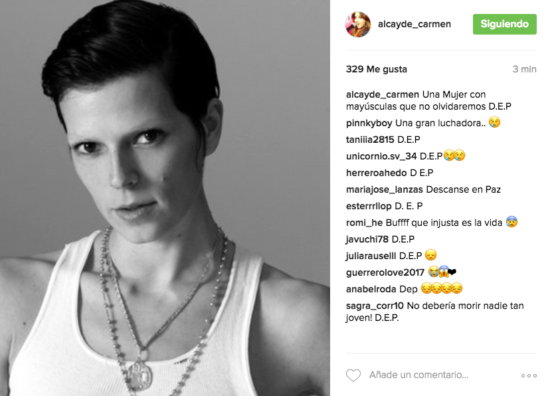
Task: Open herreroahedo user profile
Action: 377,173
